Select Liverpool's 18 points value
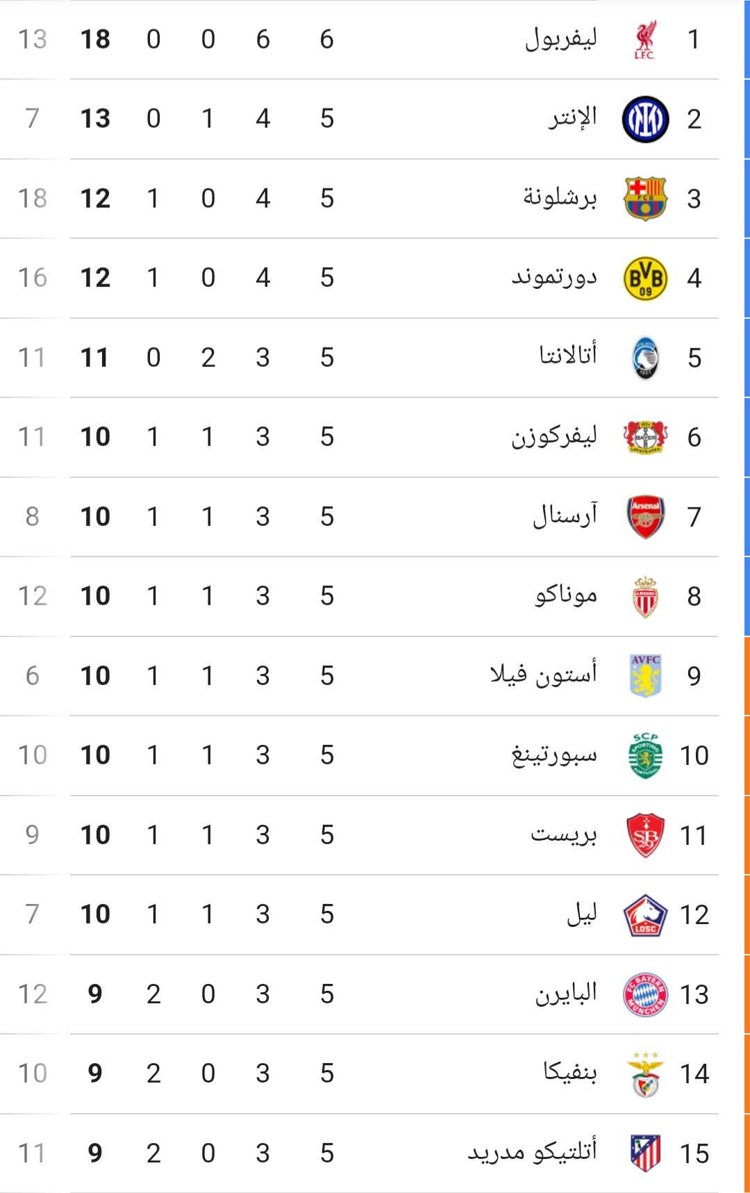This screenshot has height=1193, width=750. point(95,40)
